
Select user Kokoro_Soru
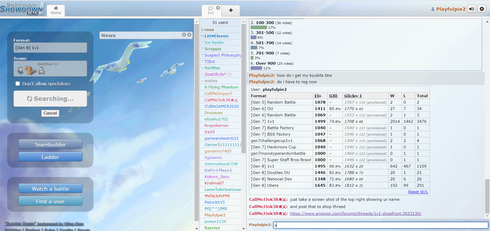220,177
